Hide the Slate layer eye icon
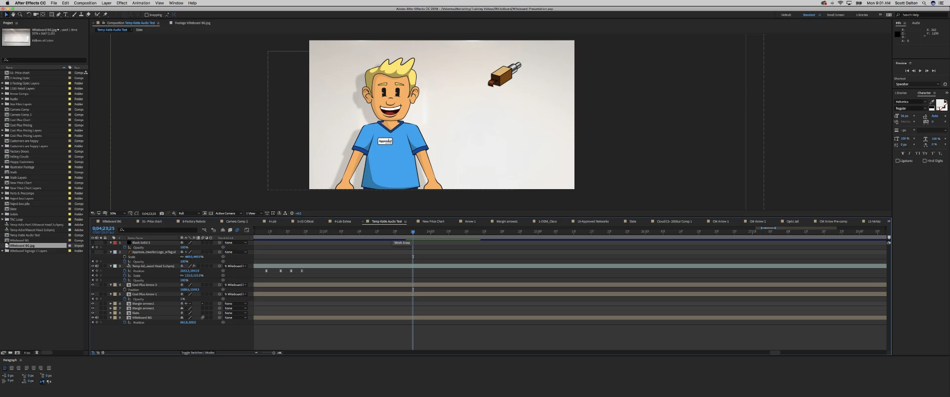Image resolution: width=950 pixels, height=397 pixels. click(x=93, y=313)
